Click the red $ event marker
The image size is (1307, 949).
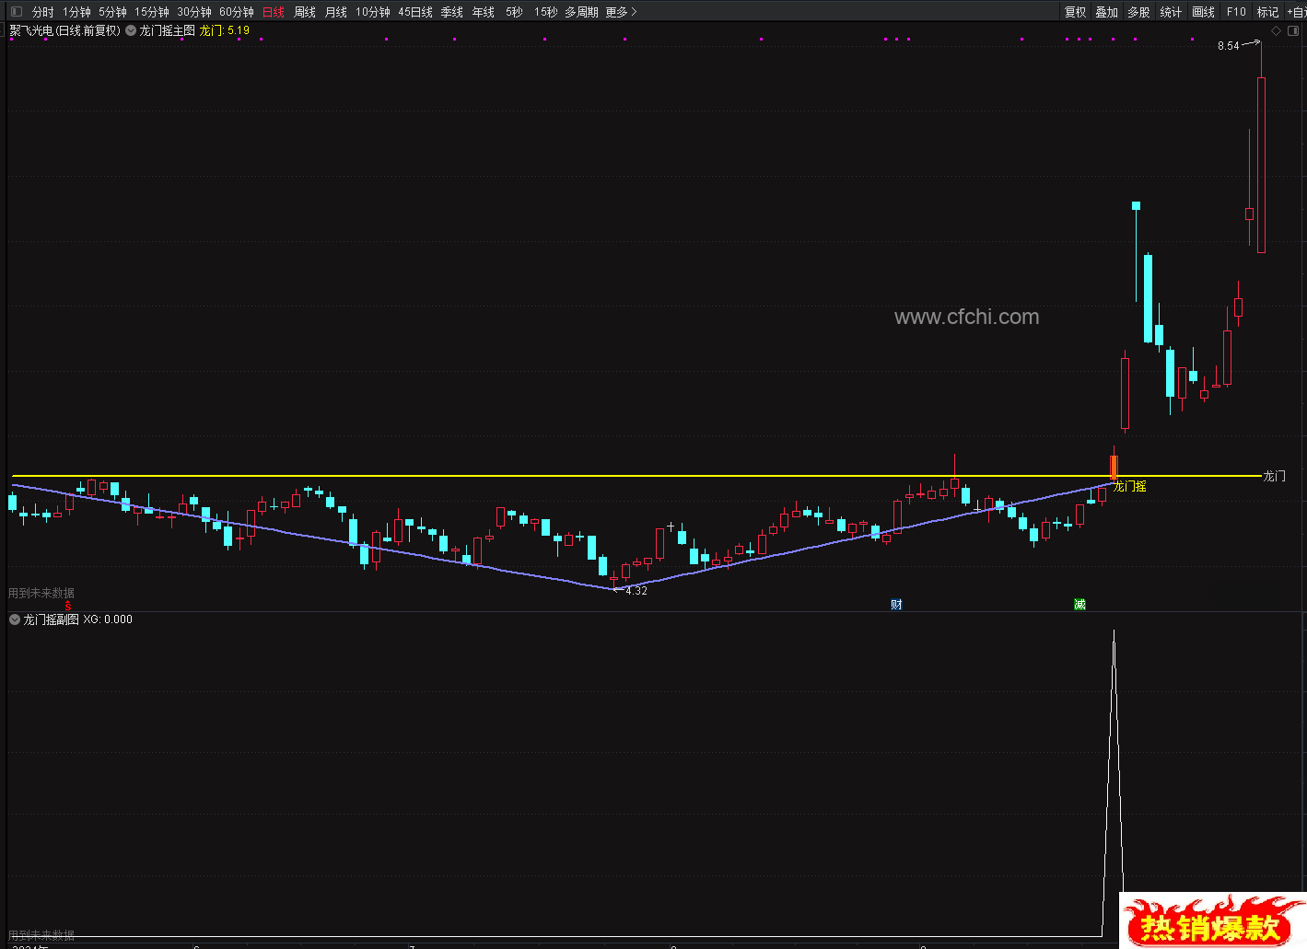tap(68, 607)
